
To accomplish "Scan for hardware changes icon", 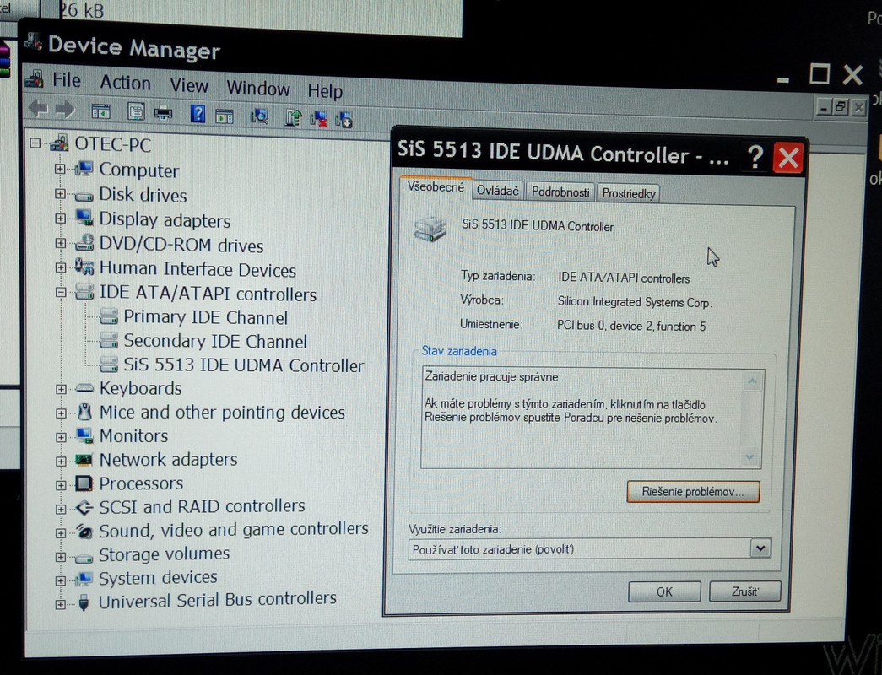I will point(259,116).
